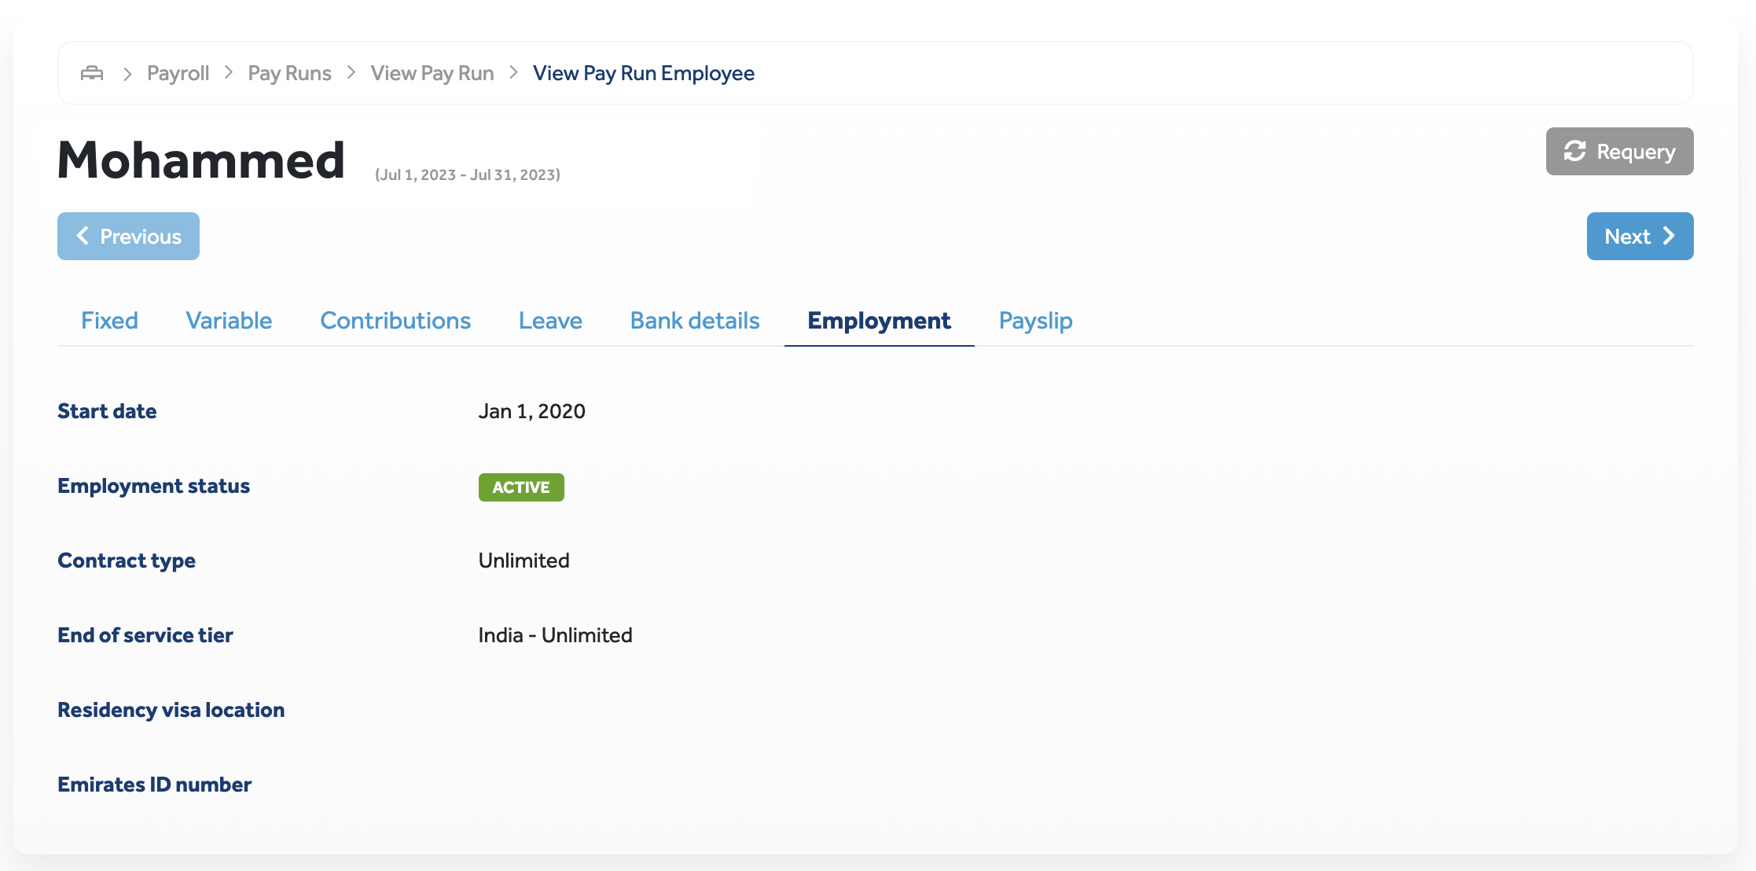1756x871 pixels.
Task: Open the Payslip tab
Action: (x=1035, y=321)
